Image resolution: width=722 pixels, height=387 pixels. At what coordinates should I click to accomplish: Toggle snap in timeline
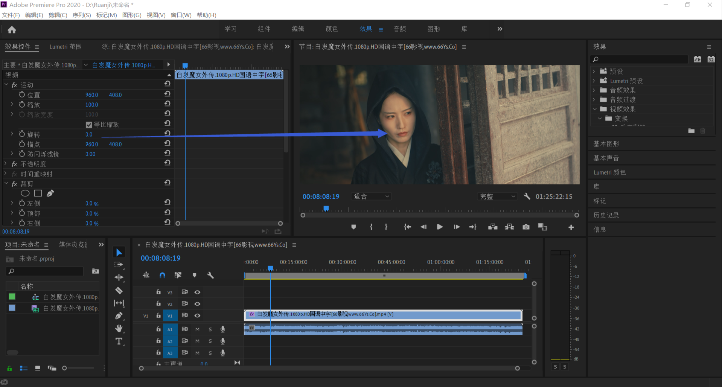162,276
